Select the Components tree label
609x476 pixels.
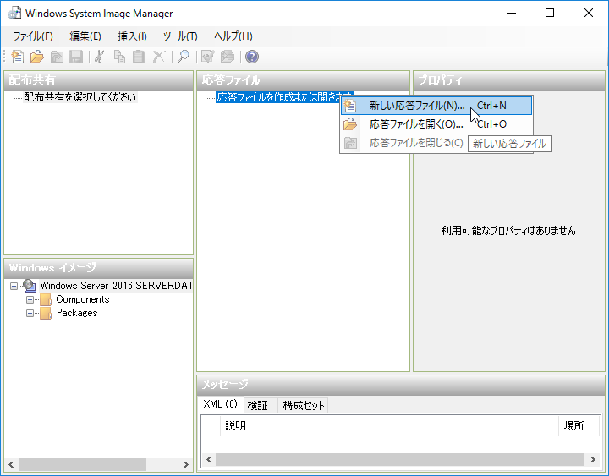pyautogui.click(x=83, y=299)
